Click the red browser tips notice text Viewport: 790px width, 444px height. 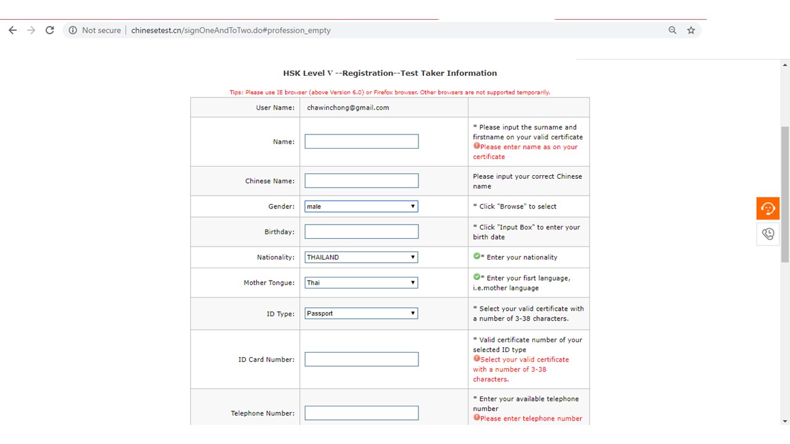coord(389,92)
